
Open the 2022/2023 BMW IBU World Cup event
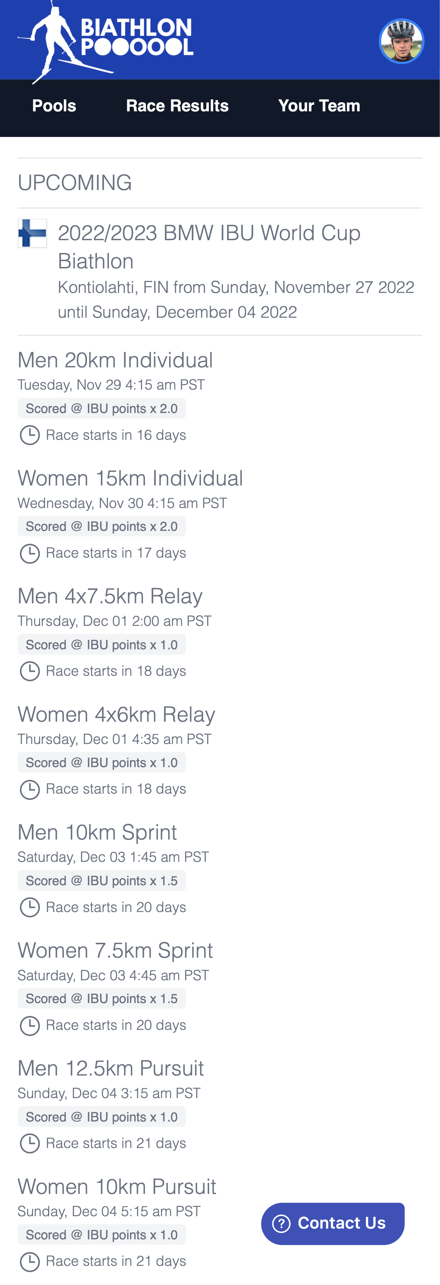point(209,246)
